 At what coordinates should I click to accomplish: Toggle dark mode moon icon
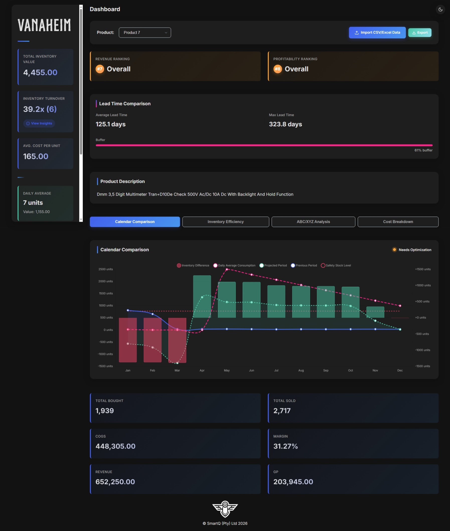[x=440, y=10]
